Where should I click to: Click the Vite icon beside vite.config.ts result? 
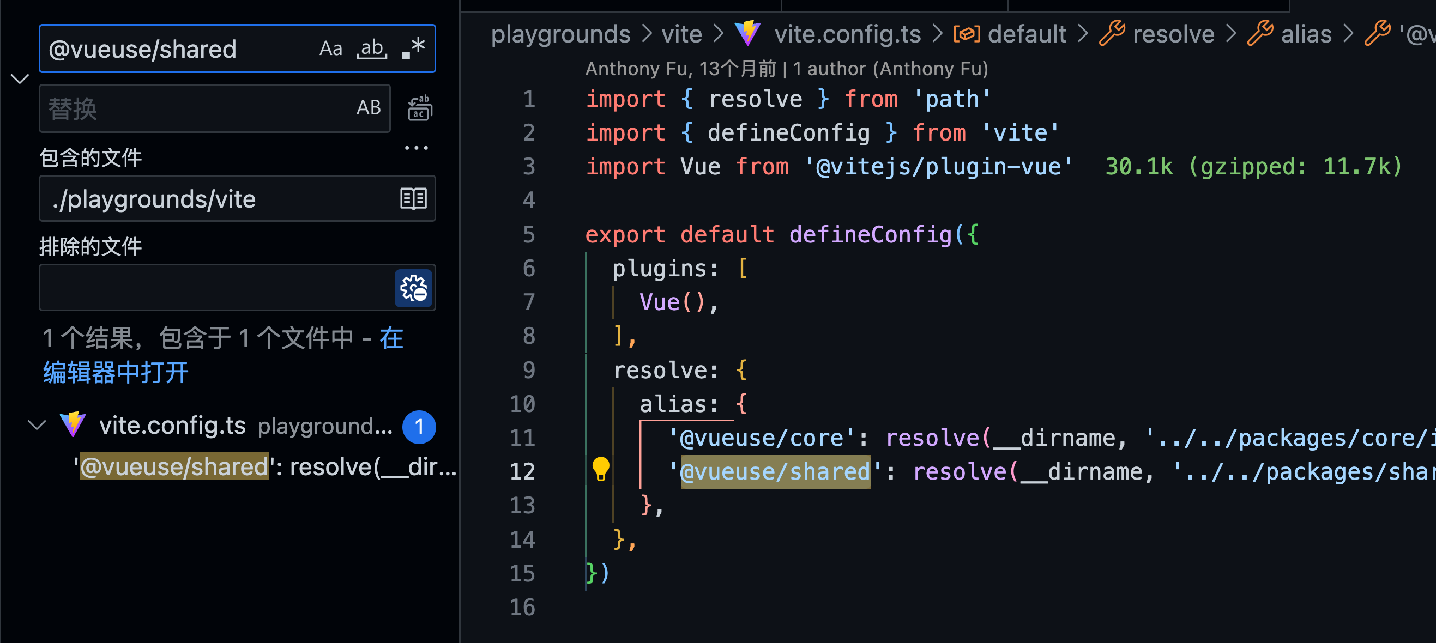(x=73, y=425)
